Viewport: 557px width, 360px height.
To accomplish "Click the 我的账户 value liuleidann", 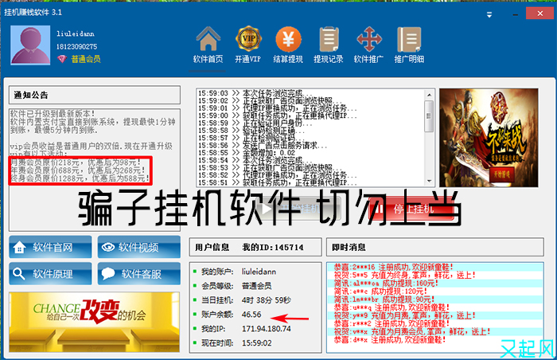I will tap(259, 272).
